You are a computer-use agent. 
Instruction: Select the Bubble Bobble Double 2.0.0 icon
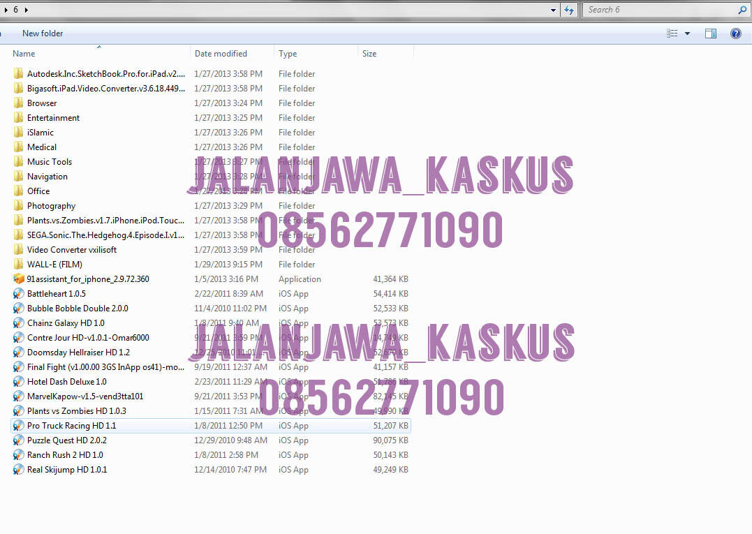18,309
